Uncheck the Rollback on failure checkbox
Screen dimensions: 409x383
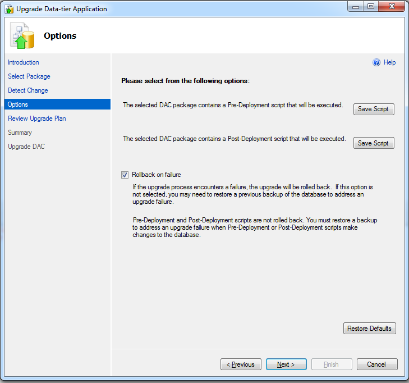(125, 175)
